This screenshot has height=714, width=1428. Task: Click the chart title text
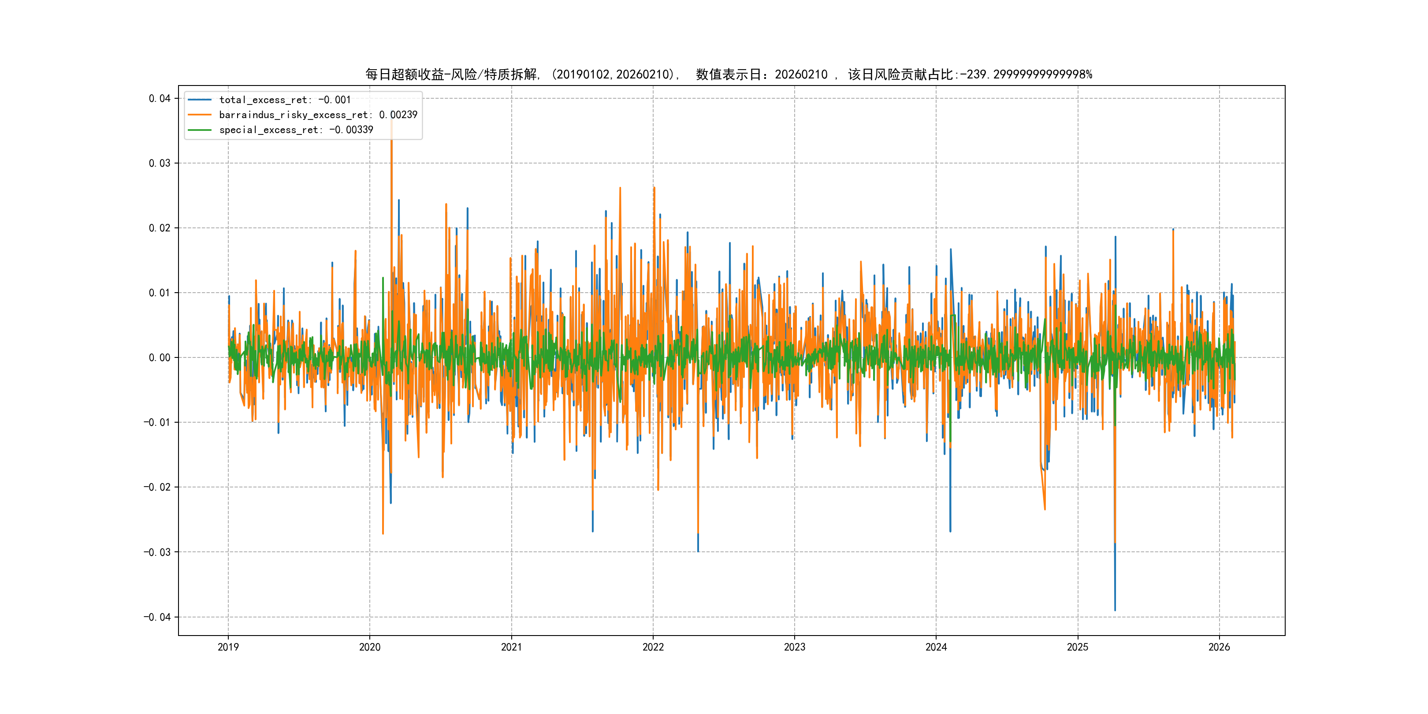729,74
